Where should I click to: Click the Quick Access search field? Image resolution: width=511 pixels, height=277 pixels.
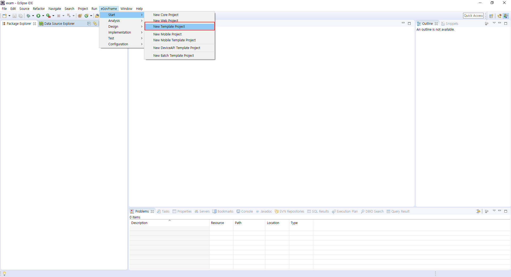473,16
